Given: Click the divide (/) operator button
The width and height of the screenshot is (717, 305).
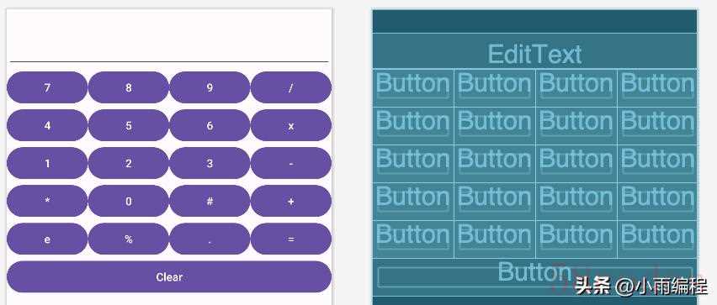Looking at the screenshot, I should click(x=291, y=87).
